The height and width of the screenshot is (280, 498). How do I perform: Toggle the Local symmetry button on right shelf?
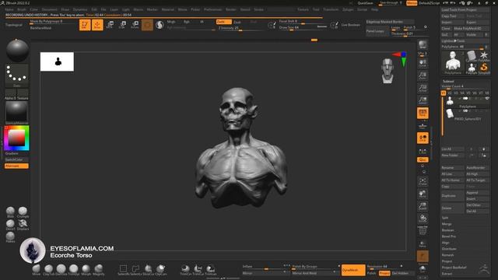pos(423,138)
